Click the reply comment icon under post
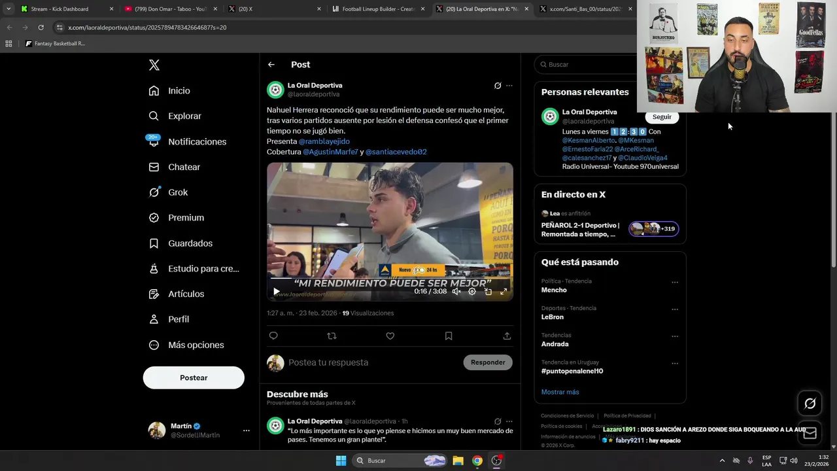Viewport: 837px width, 471px height. (273, 336)
